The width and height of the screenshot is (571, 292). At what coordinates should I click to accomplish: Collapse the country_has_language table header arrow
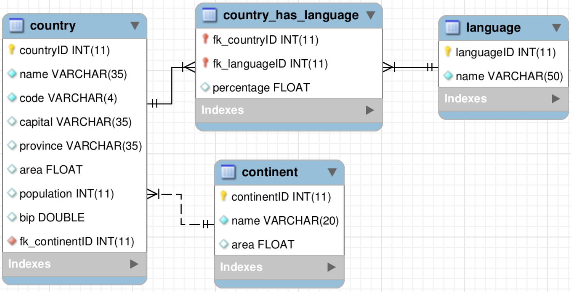[371, 16]
